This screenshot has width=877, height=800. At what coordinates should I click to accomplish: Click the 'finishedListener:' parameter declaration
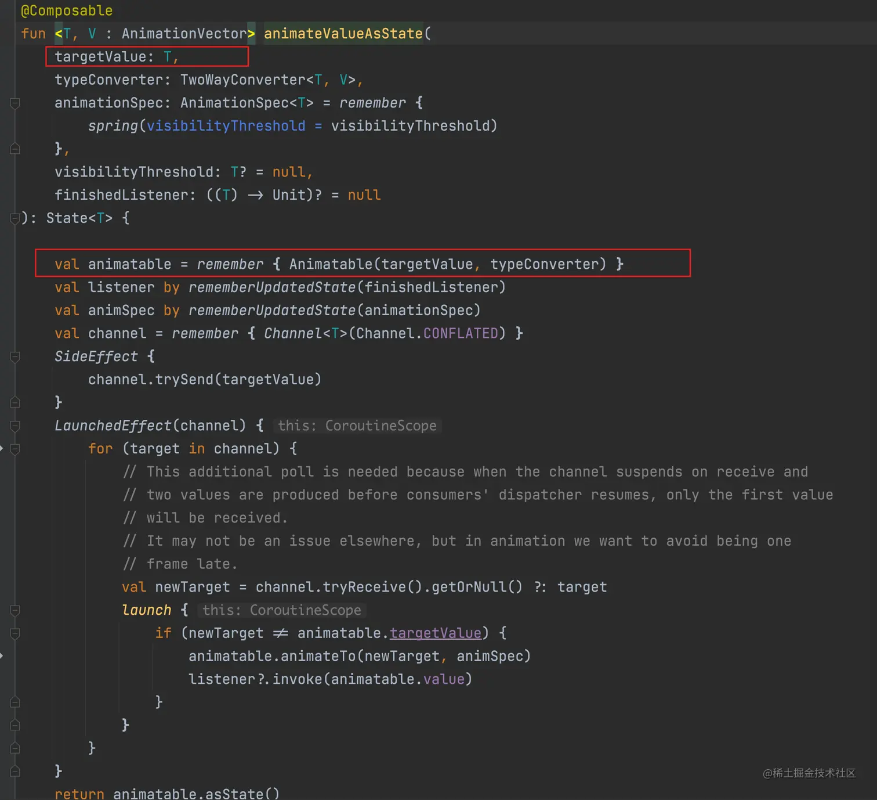coord(125,194)
